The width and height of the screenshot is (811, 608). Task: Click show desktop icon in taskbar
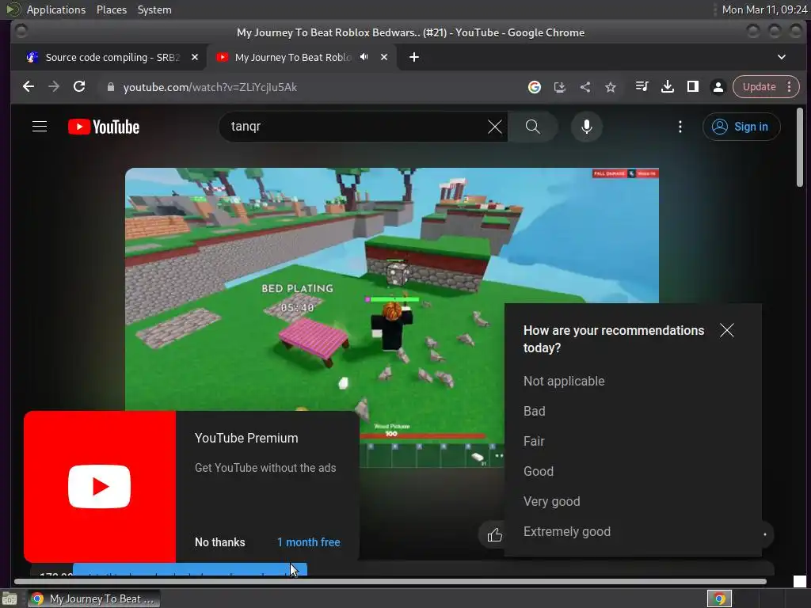[x=10, y=599]
